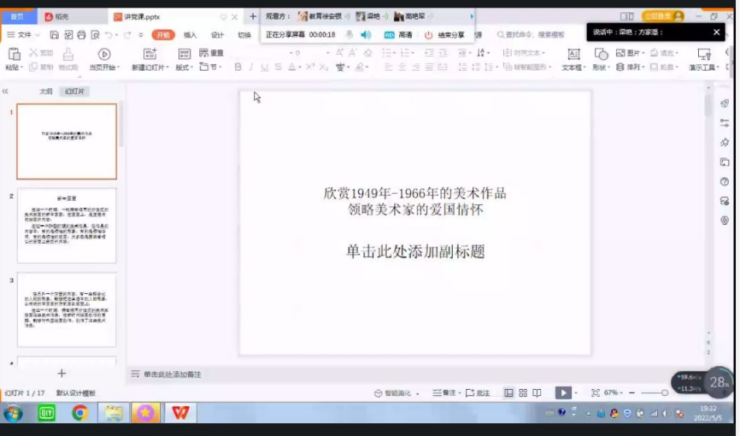Toggle bold text formatting
The image size is (740, 436).
(x=238, y=67)
